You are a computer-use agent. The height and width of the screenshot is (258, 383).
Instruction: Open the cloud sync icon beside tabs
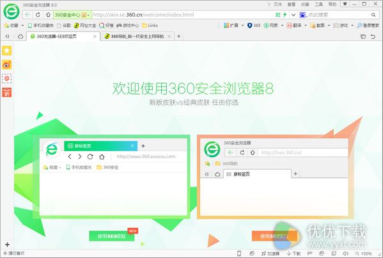(20, 36)
